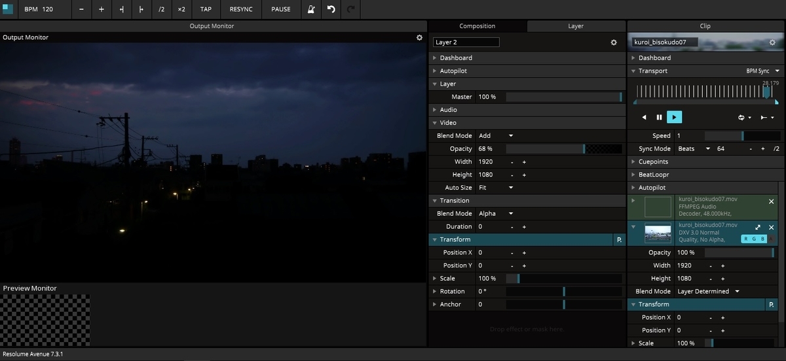The height and width of the screenshot is (361, 786).
Task: Remove the DXV video track with X
Action: (772, 227)
